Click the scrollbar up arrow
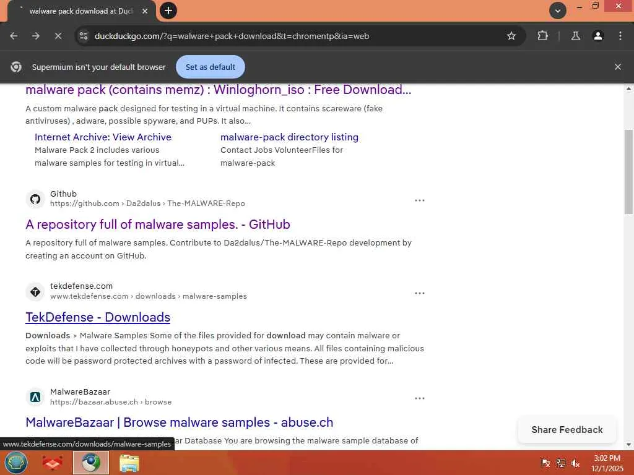Image resolution: width=634 pixels, height=475 pixels. coord(629,88)
